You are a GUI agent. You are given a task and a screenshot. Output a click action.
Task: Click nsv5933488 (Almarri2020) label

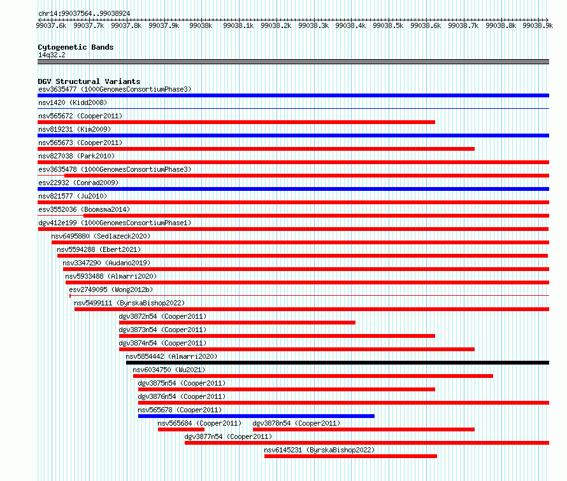click(111, 276)
